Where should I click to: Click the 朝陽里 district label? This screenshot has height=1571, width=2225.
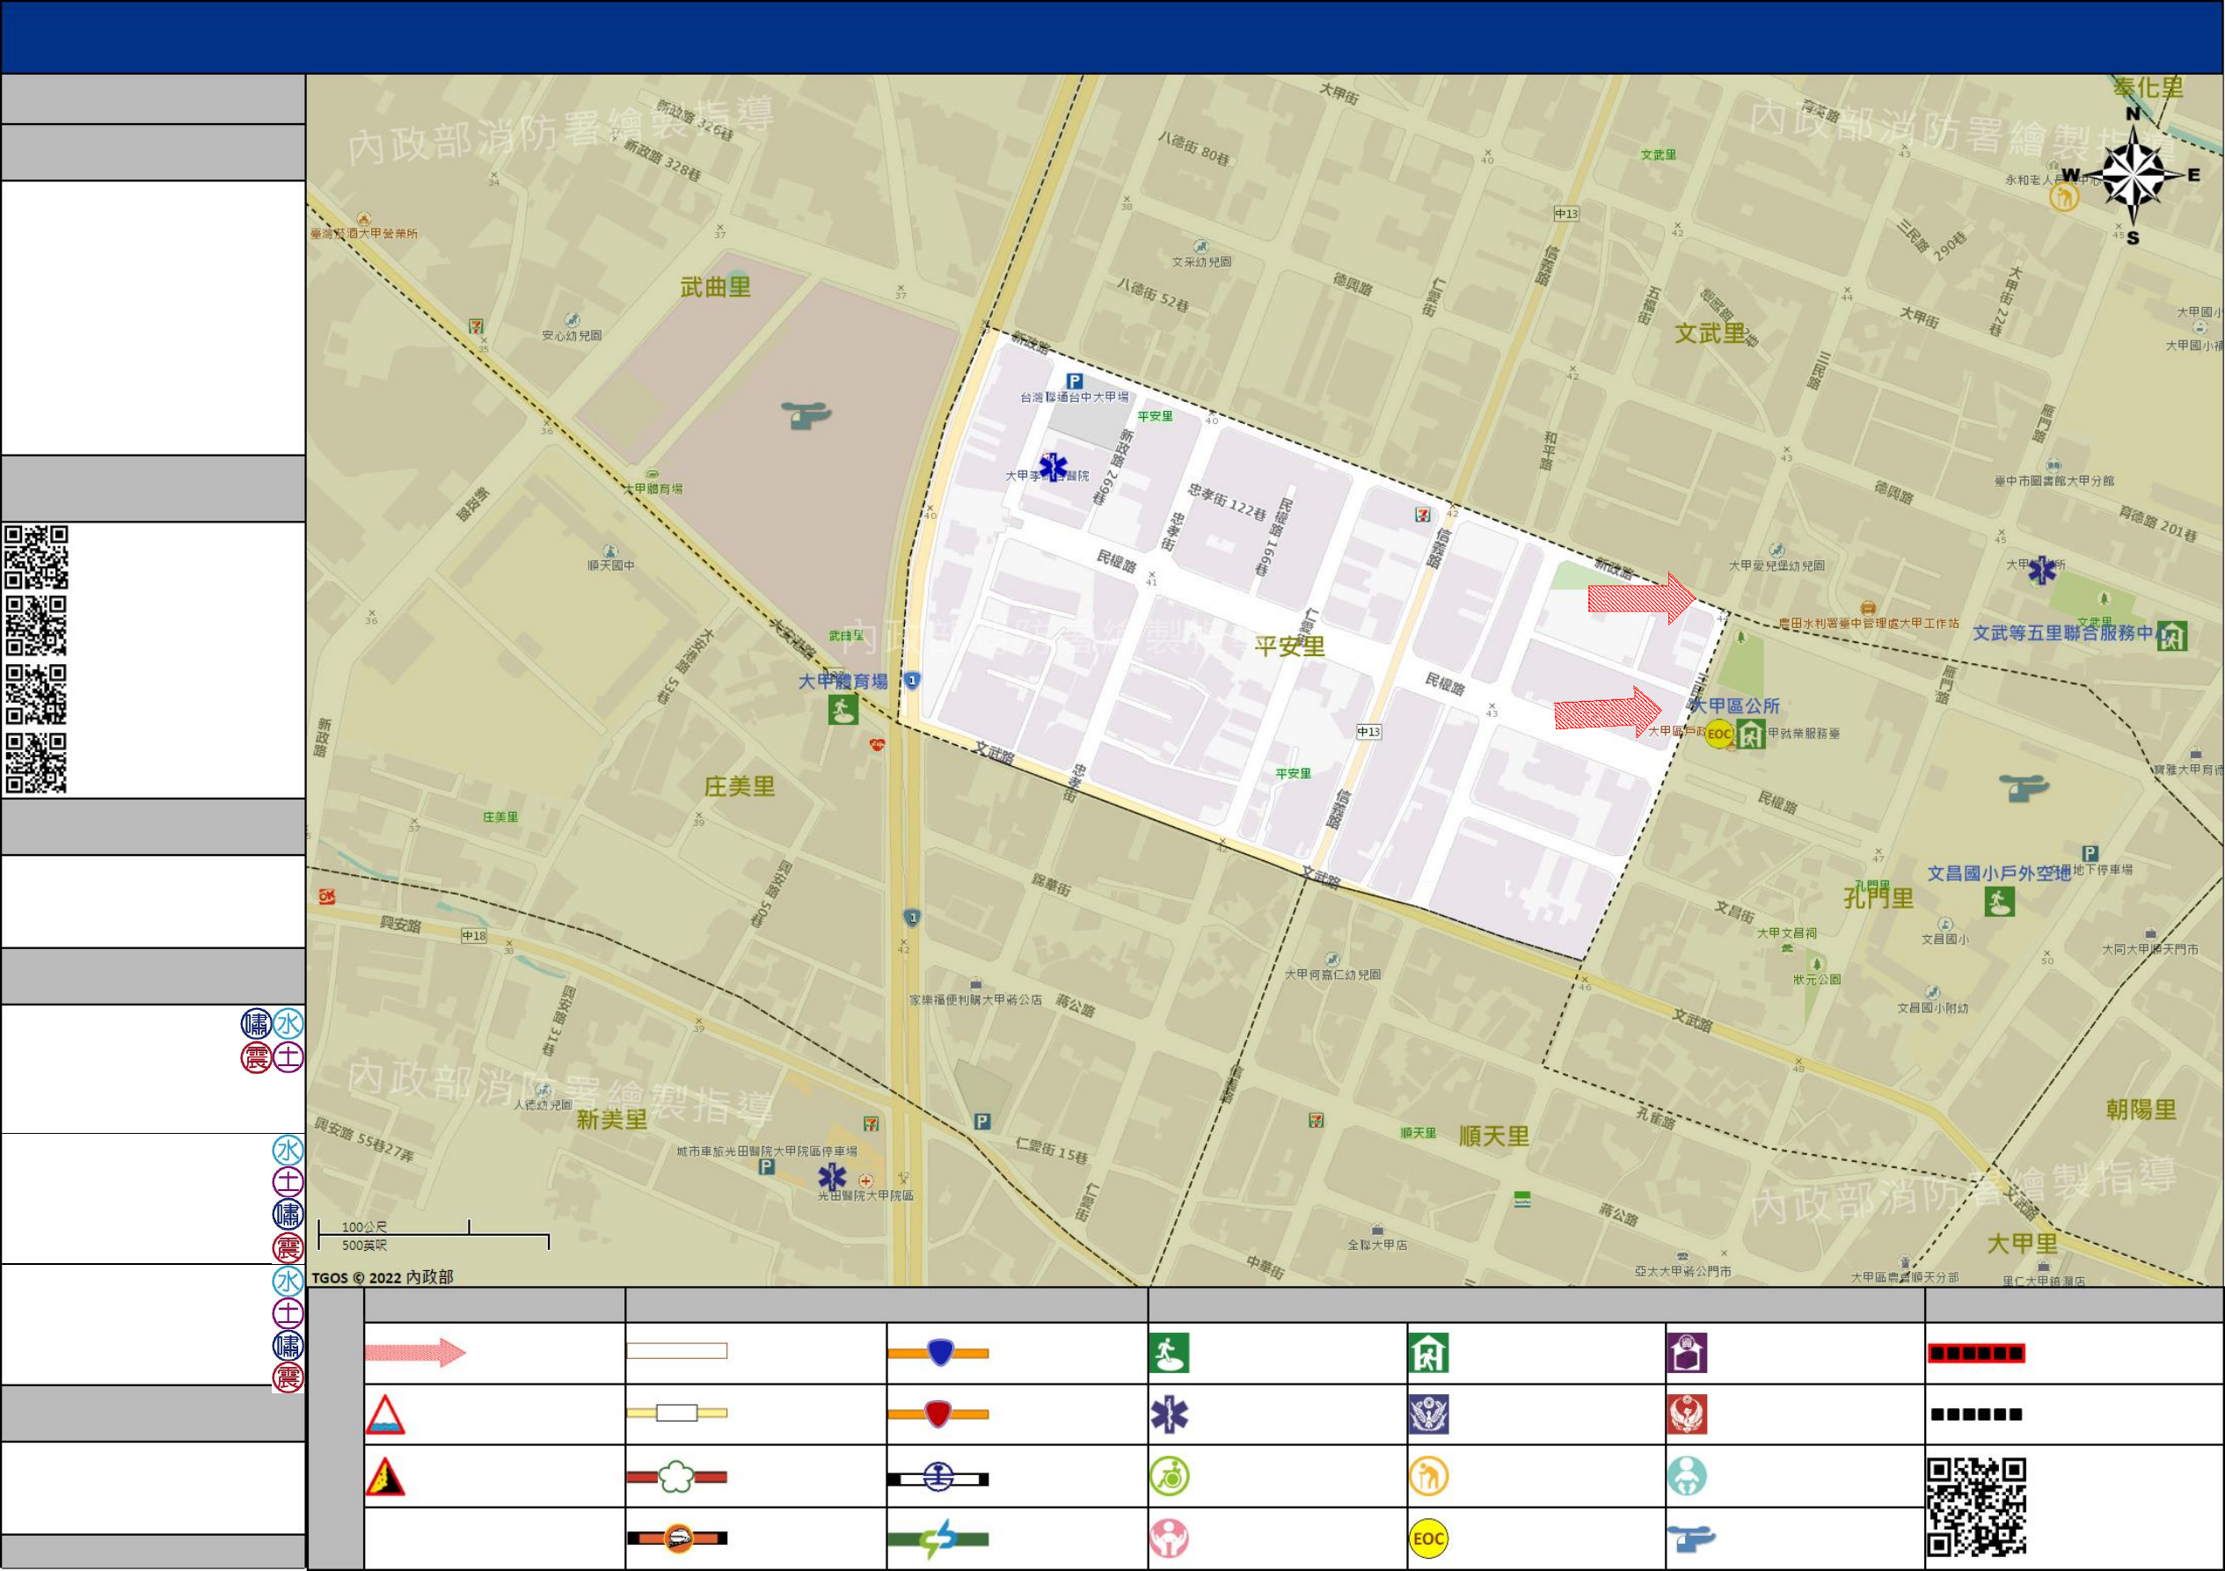[2141, 1110]
